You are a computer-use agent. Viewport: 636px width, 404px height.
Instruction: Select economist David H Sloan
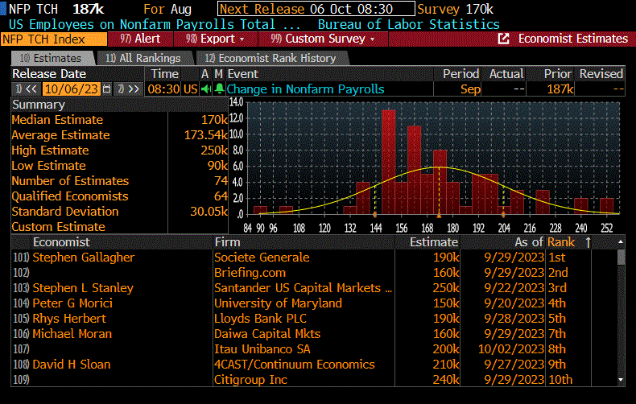point(72,365)
